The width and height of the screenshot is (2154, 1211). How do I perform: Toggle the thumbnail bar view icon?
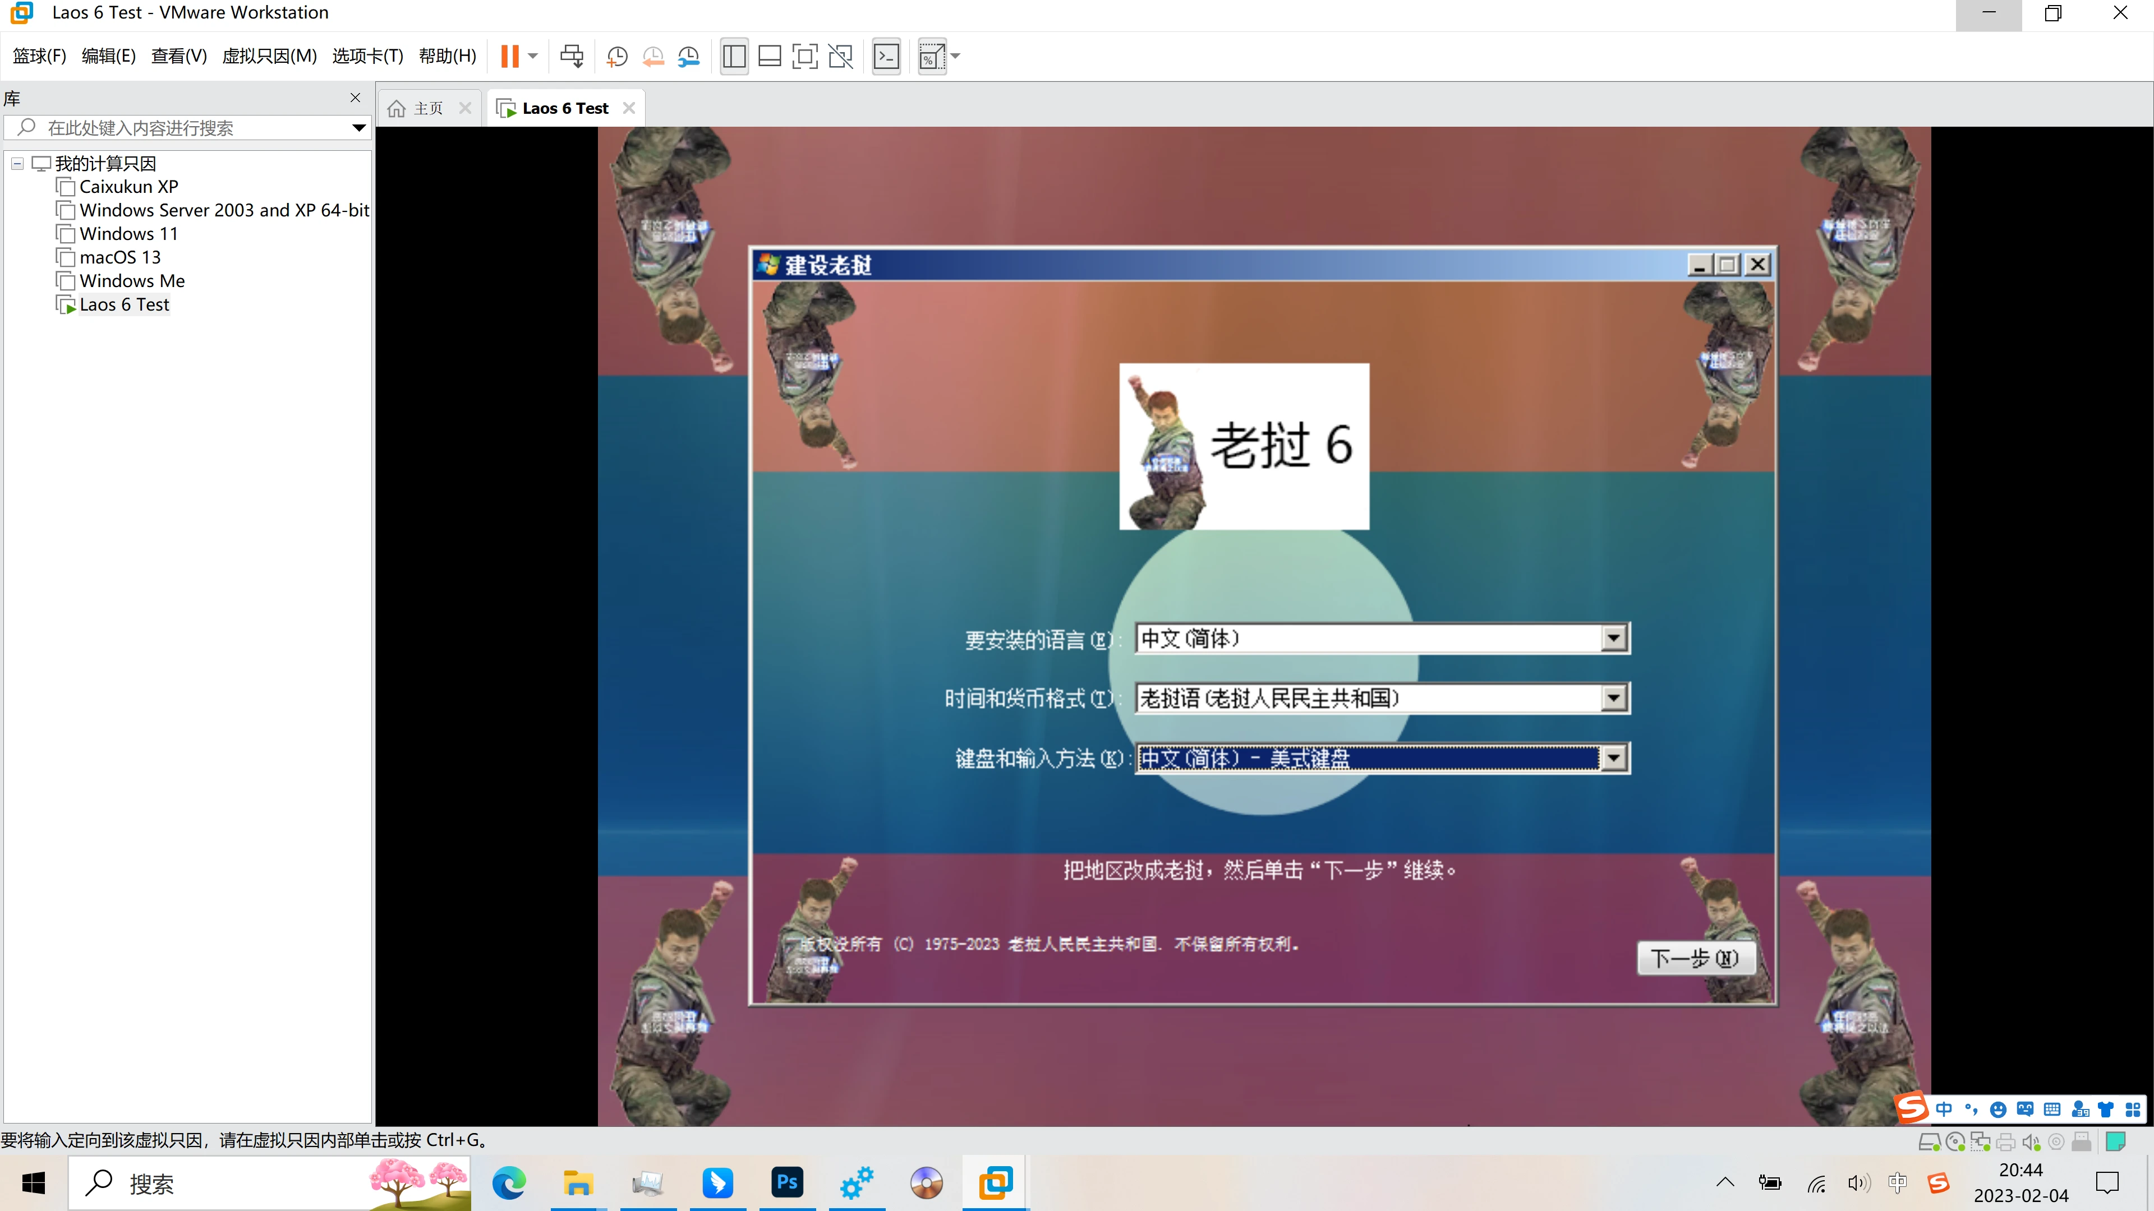tap(769, 56)
